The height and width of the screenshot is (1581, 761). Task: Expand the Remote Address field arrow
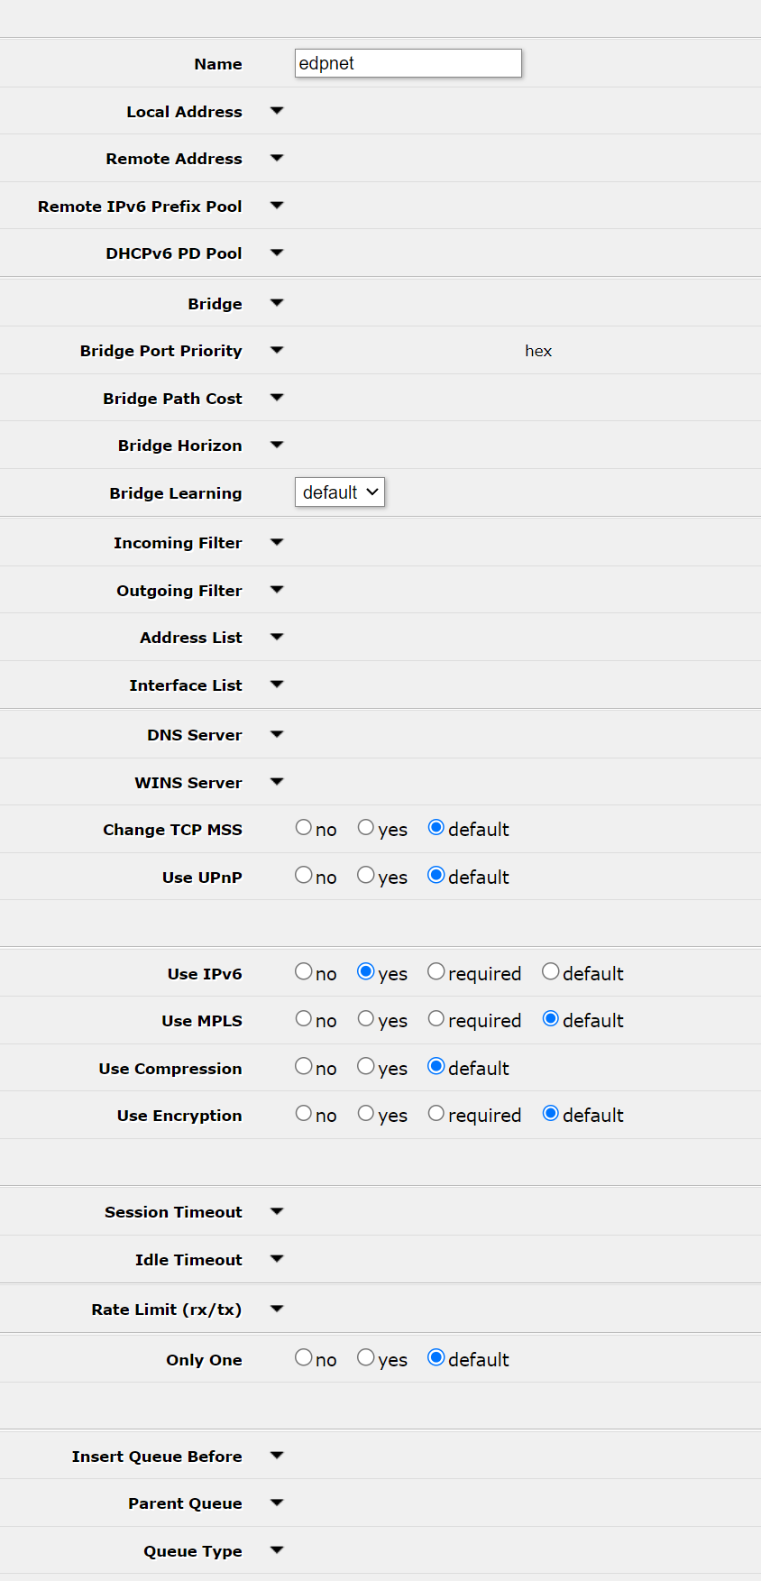[277, 158]
